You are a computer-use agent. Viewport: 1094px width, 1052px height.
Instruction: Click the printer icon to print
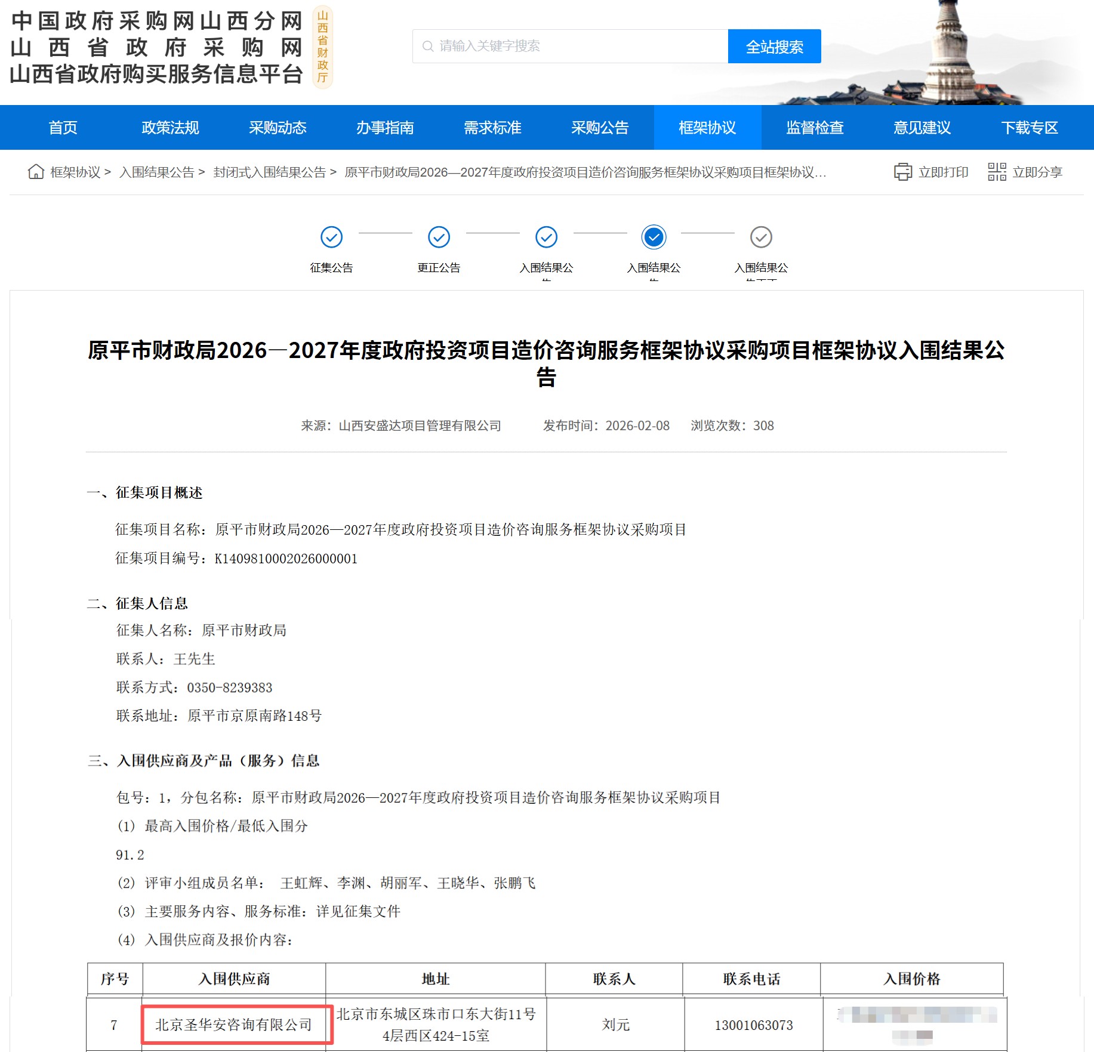902,172
